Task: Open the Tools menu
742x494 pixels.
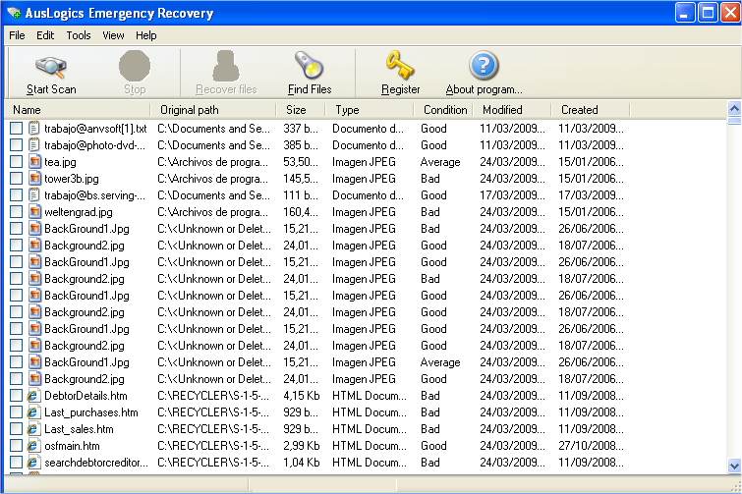Action: click(x=78, y=35)
